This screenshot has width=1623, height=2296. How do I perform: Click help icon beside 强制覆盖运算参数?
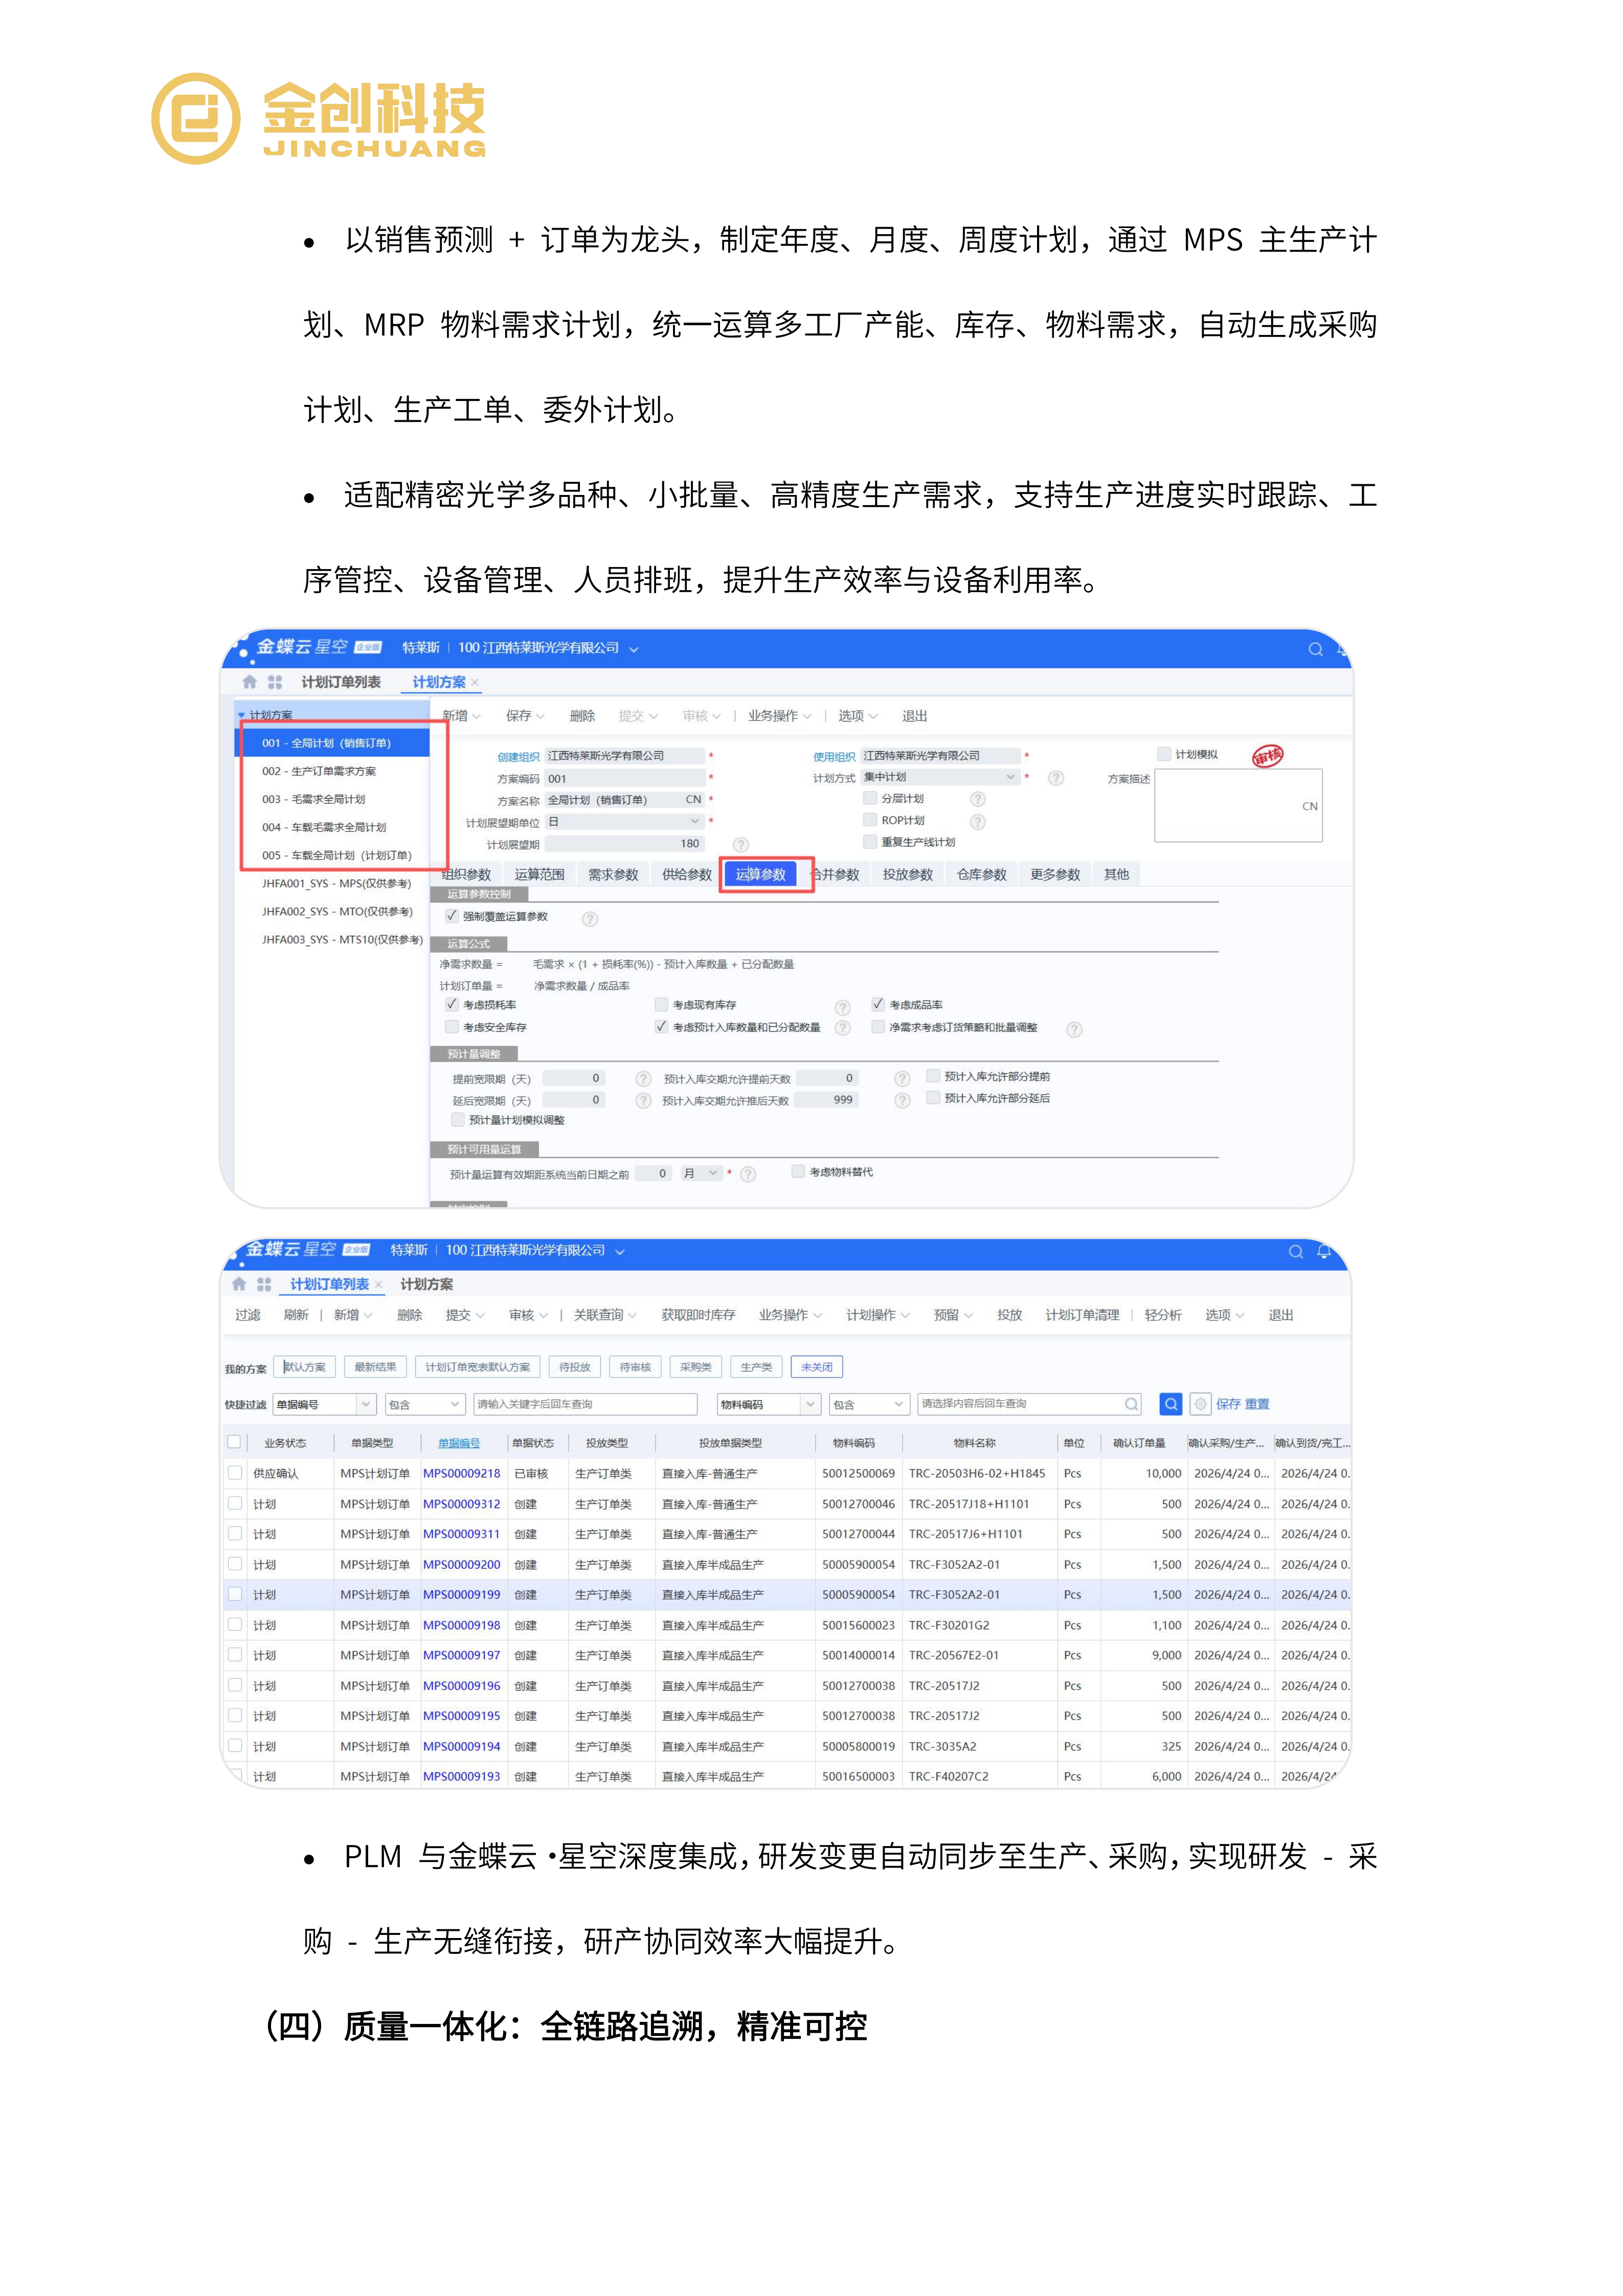coord(590,918)
